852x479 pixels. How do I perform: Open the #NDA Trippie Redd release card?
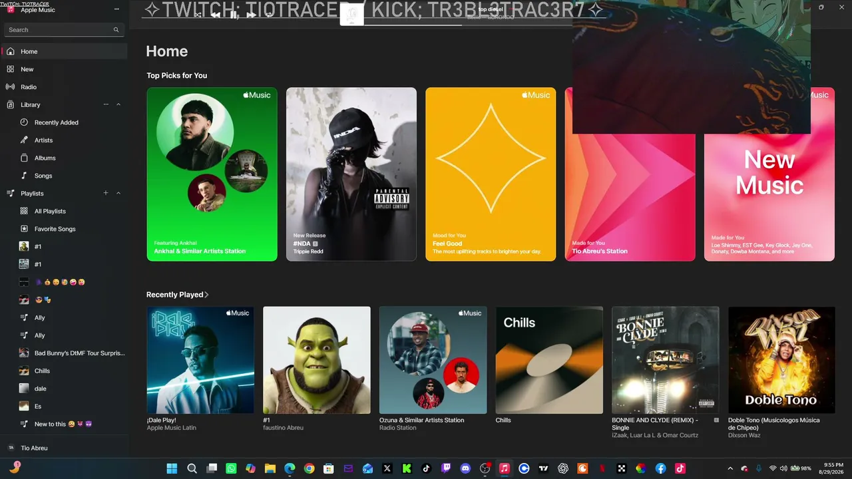tap(351, 174)
